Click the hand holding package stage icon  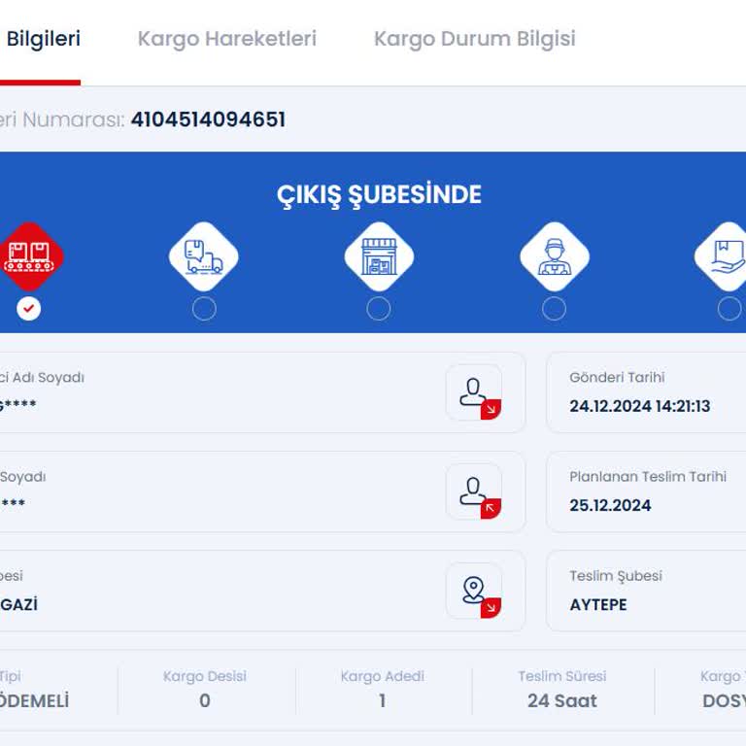click(722, 256)
